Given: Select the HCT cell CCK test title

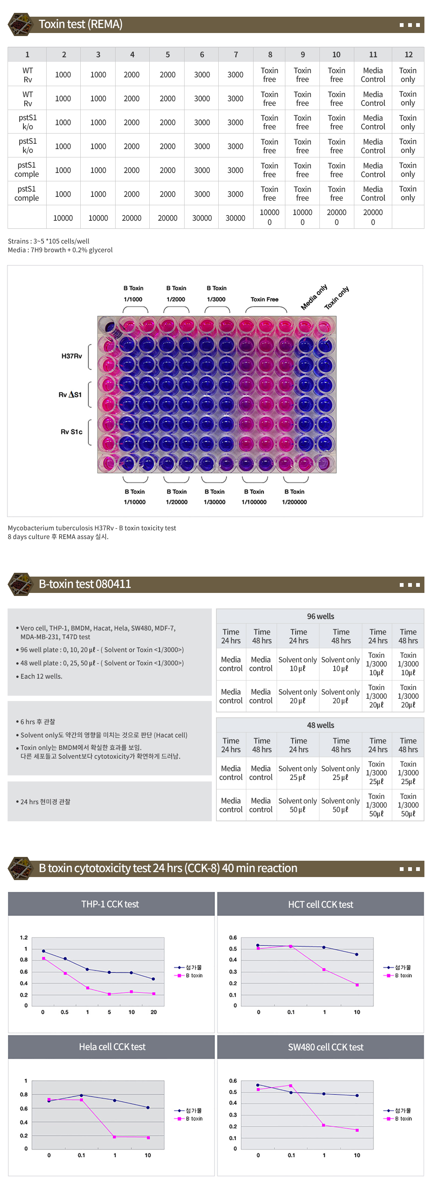Looking at the screenshot, I should tap(320, 904).
